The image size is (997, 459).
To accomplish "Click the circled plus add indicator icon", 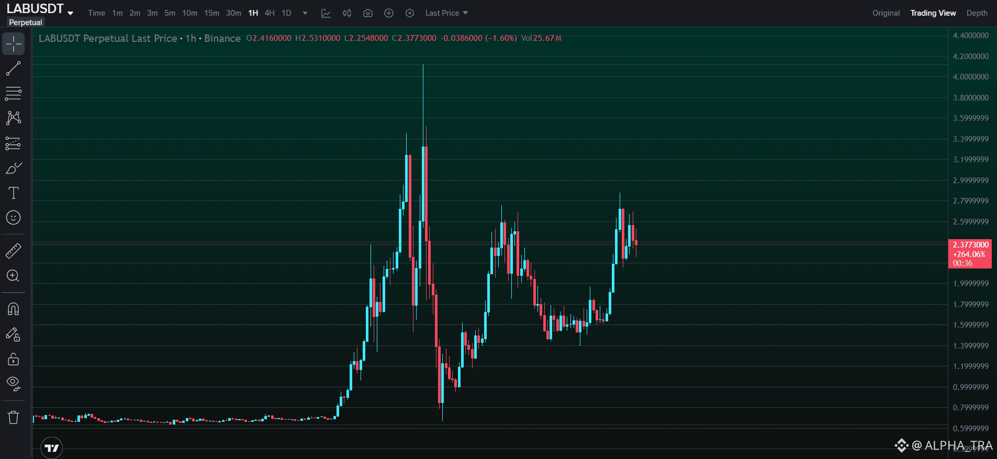I will [x=389, y=13].
